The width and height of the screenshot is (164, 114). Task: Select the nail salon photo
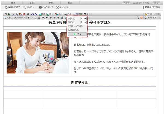click(38, 53)
